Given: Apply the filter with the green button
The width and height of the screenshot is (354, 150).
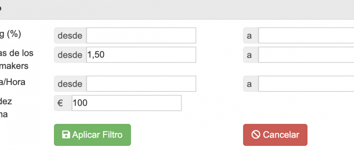Looking at the screenshot, I should (x=92, y=135).
